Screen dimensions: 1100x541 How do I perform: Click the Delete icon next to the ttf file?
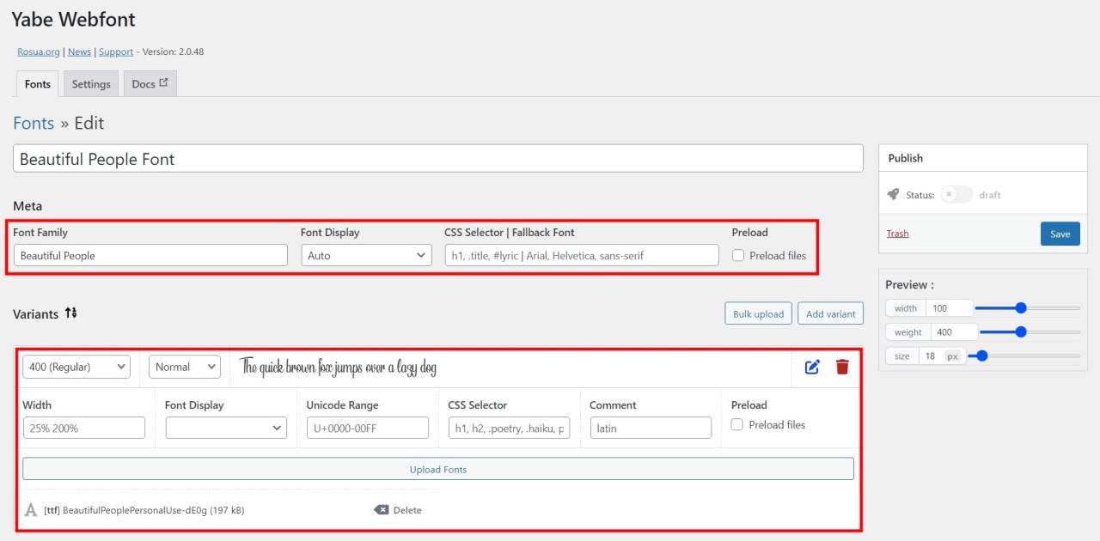coord(382,509)
